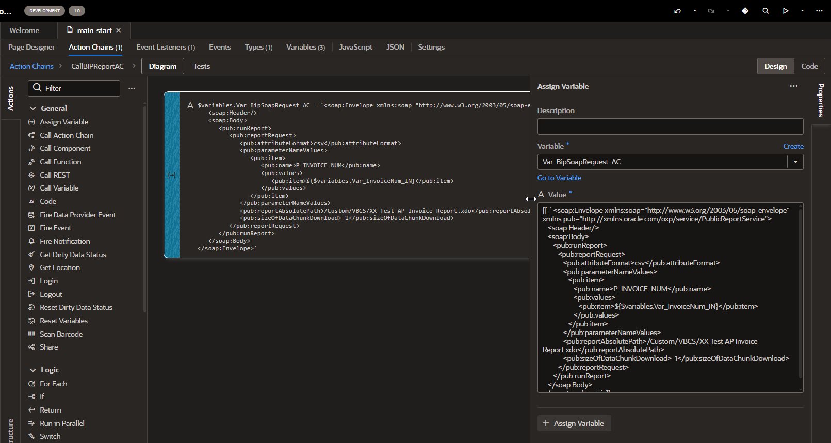Click the Go to Variable link
Screen dimensions: 831x443
pyautogui.click(x=559, y=178)
